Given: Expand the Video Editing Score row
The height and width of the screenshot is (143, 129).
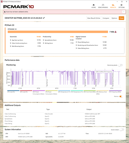Looking at the screenshot, I should click(76, 48).
